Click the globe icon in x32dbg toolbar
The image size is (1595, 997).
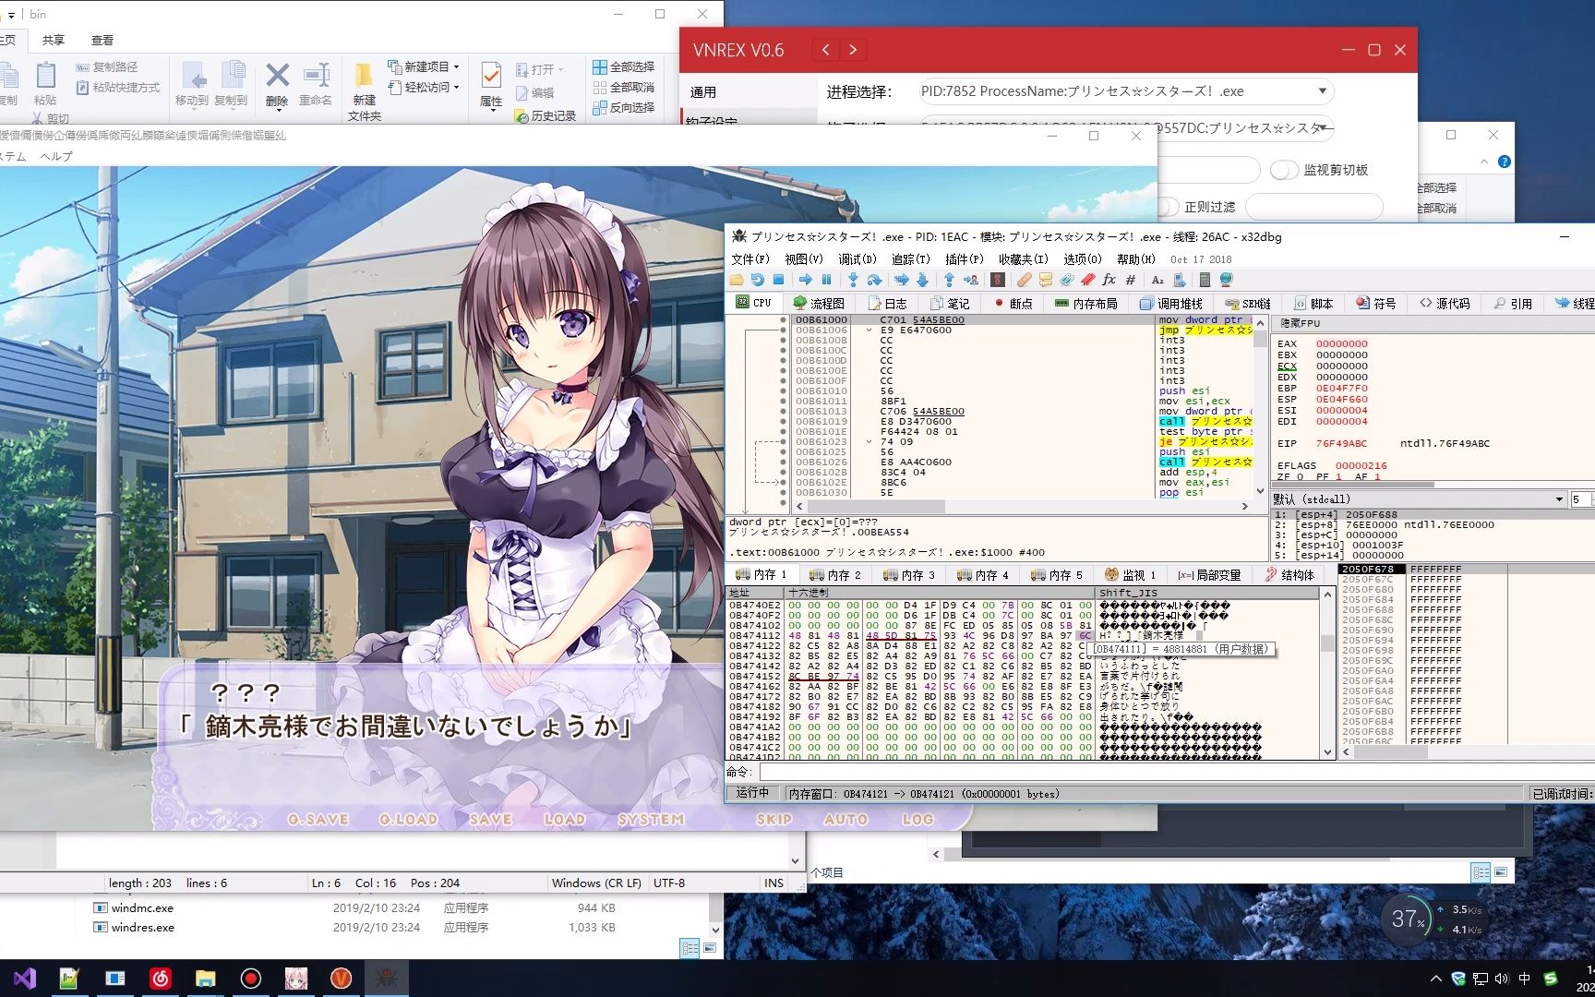click(1227, 280)
